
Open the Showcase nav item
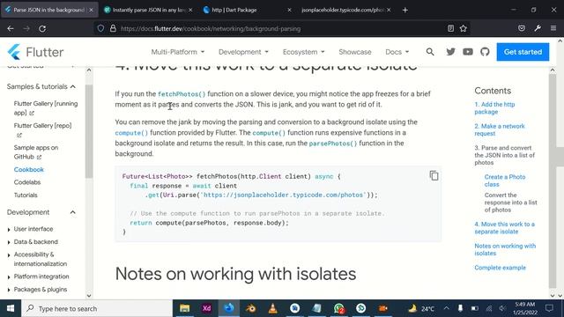click(x=354, y=52)
